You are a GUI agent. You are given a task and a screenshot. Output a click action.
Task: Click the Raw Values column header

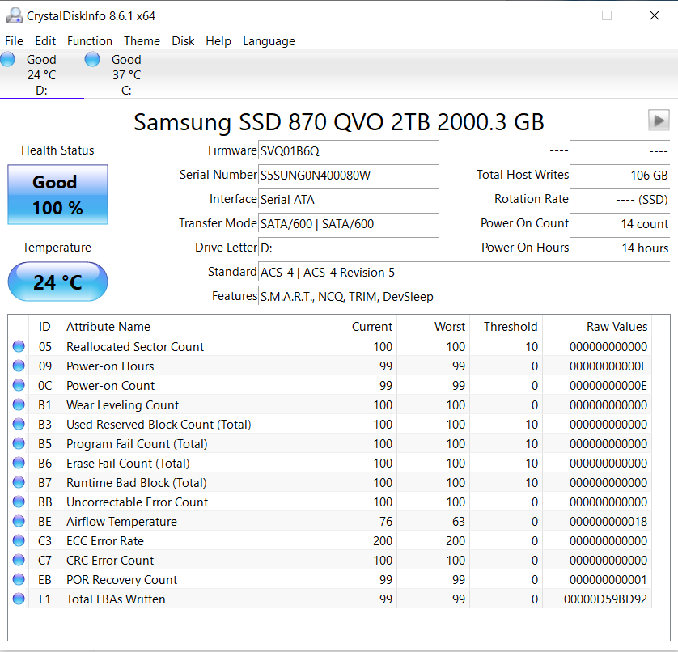(x=617, y=327)
